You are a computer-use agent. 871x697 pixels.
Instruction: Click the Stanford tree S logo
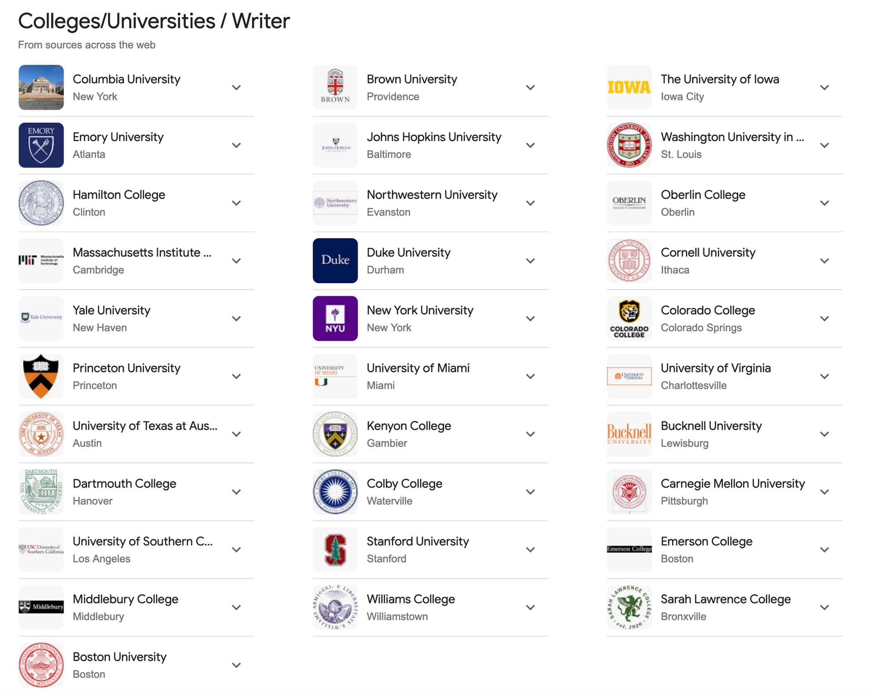335,550
